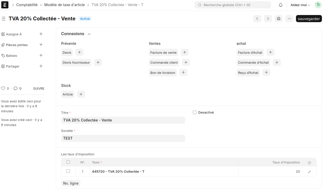
Task: Add a new Facture de vente
Action: click(185, 52)
